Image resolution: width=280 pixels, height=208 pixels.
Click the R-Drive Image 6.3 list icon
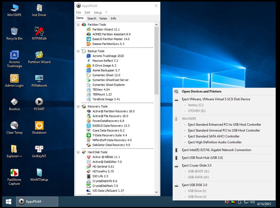point(89,66)
